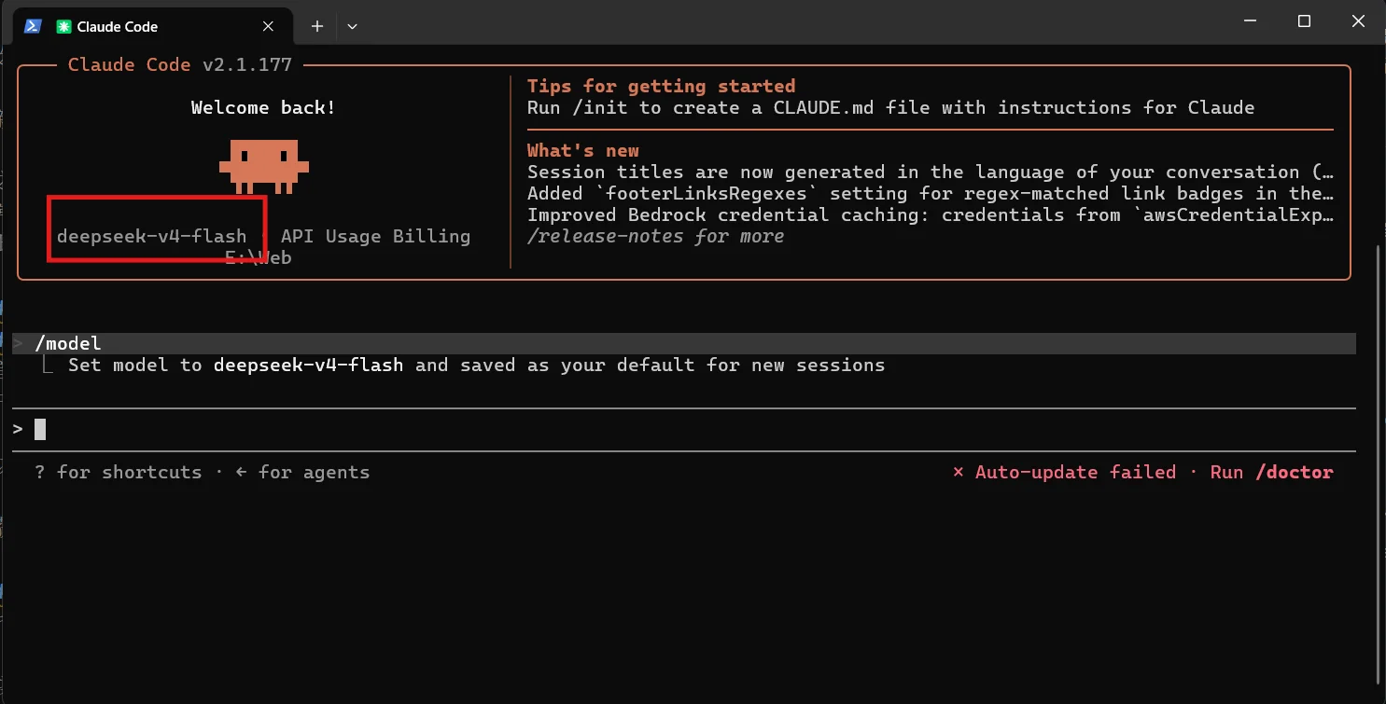Open a new terminal tab with plus button
Image resolution: width=1386 pixels, height=704 pixels.
(x=317, y=26)
